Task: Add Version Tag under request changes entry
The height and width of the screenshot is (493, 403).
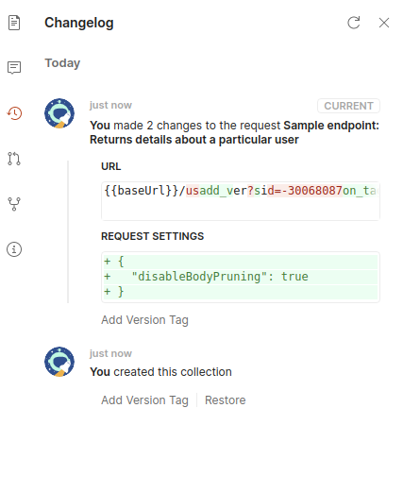Action: (x=144, y=320)
